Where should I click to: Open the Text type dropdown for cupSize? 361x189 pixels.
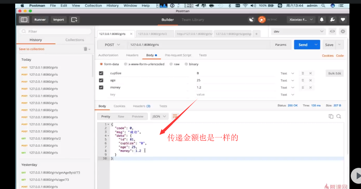287,73
